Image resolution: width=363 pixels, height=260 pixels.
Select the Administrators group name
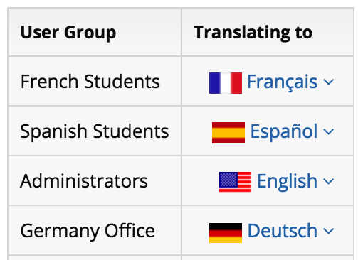tap(84, 181)
